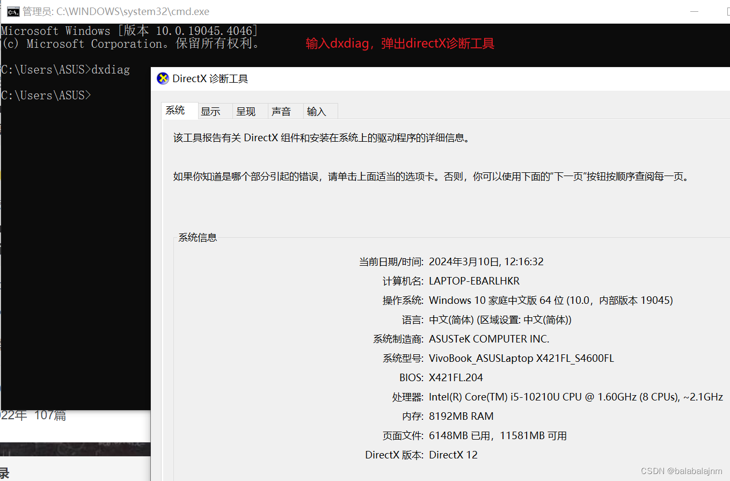This screenshot has width=730, height=481.
Task: Click the 系统信息 group label
Action: [x=198, y=237]
